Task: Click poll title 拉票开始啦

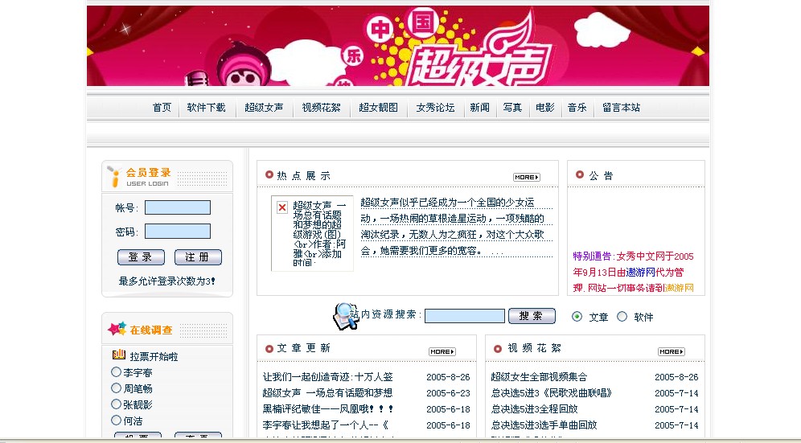Action: 154,356
